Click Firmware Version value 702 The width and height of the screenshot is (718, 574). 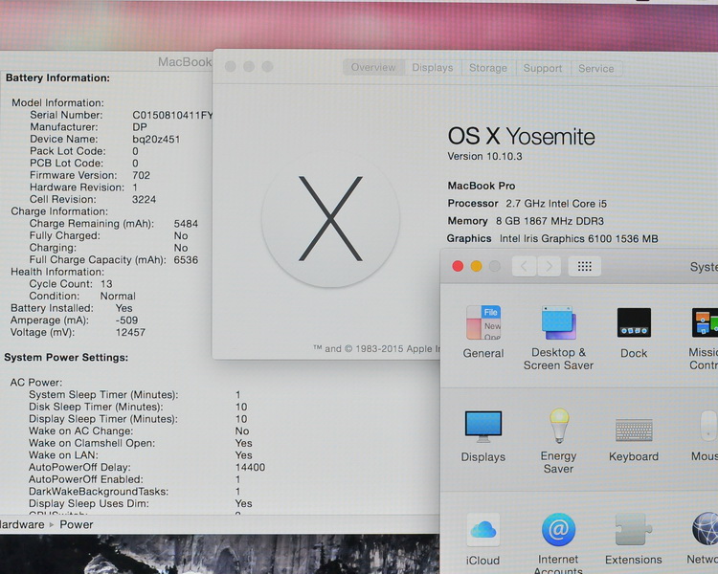click(141, 175)
